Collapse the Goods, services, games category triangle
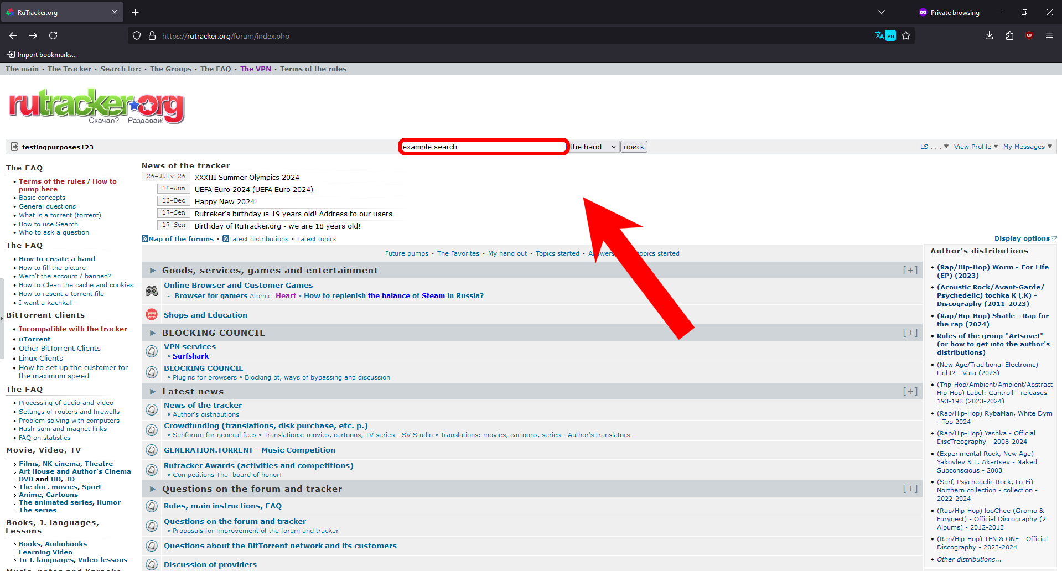This screenshot has width=1062, height=571. click(153, 271)
